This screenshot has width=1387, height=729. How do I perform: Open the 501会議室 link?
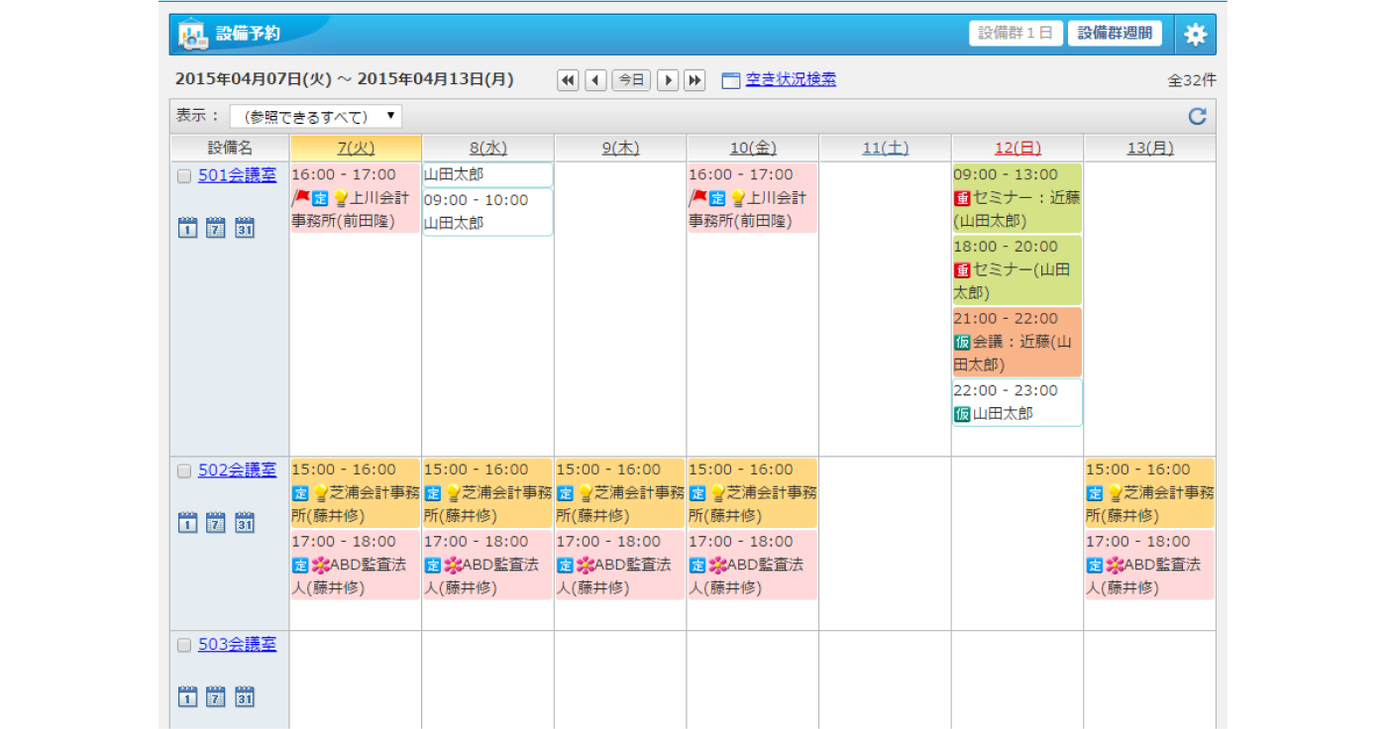tap(238, 175)
